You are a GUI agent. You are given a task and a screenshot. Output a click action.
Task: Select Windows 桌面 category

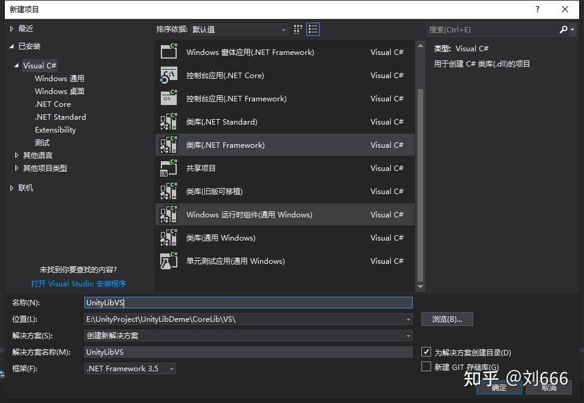point(59,91)
